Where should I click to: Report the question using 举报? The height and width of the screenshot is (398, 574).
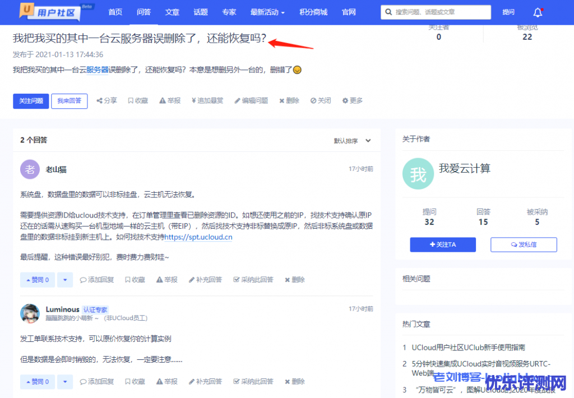(x=170, y=101)
